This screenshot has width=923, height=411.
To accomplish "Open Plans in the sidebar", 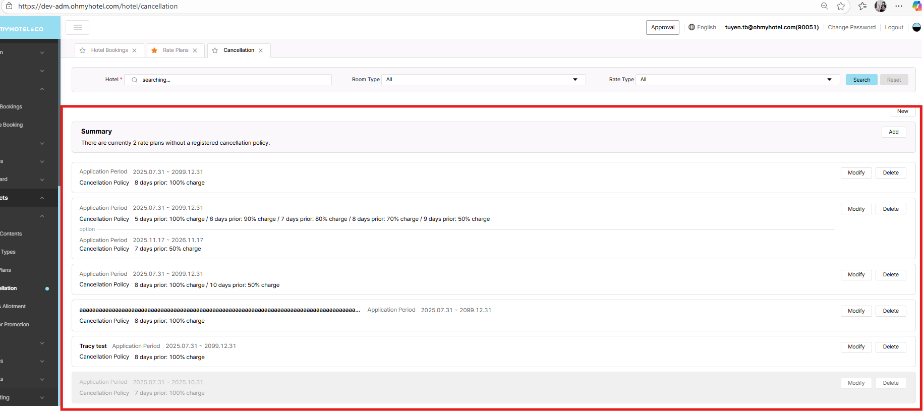I will [6, 270].
